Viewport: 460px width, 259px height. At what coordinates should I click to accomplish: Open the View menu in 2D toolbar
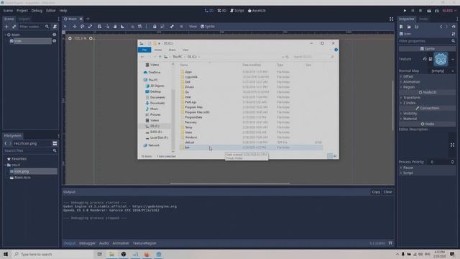tap(193, 27)
